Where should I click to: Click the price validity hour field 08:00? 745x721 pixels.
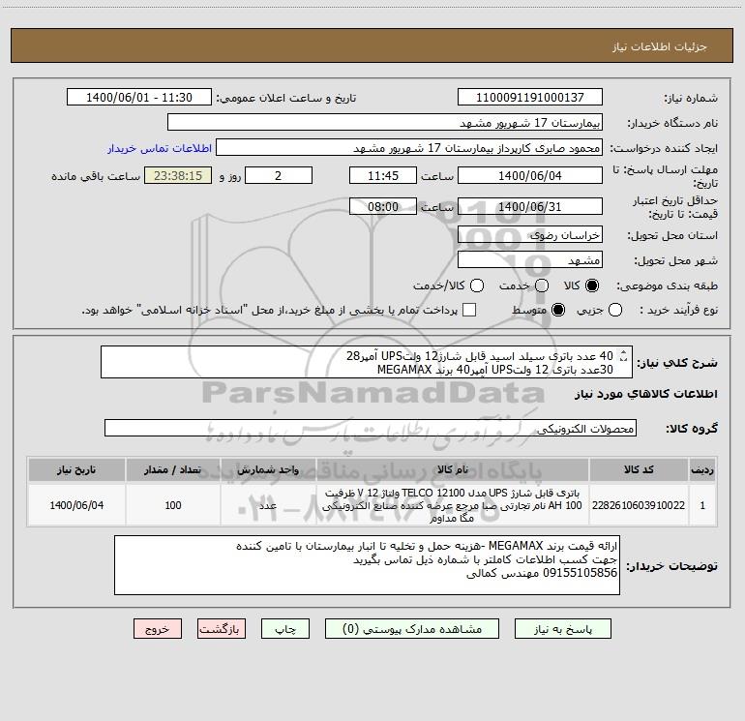(383, 206)
